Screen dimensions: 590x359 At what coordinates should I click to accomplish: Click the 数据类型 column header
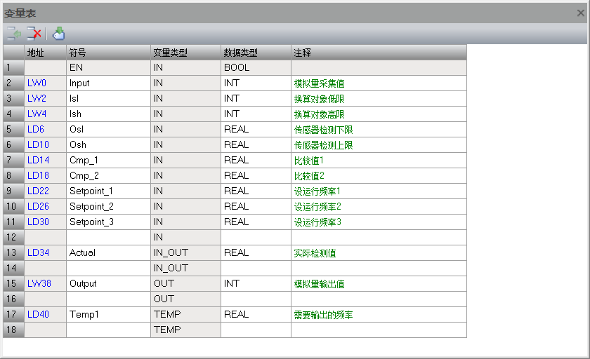(x=256, y=53)
